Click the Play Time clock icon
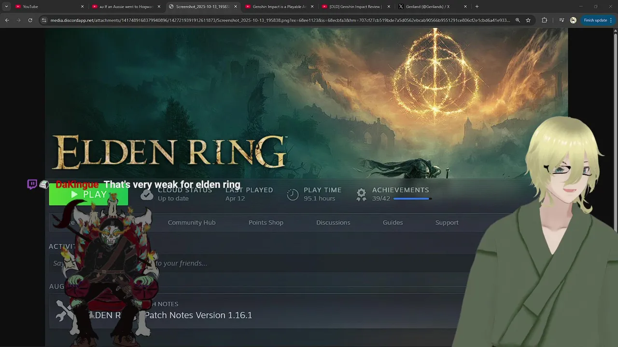The image size is (618, 347). (x=293, y=194)
